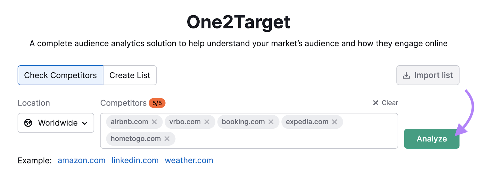Image resolution: width=478 pixels, height=184 pixels.
Task: Click the download icon on Import list
Action: pos(406,75)
